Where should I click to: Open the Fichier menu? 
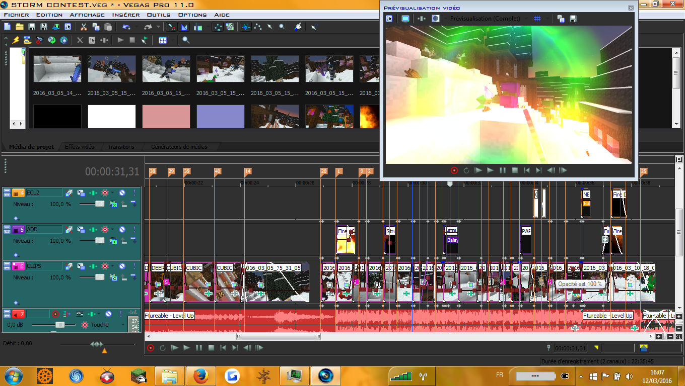coord(16,15)
